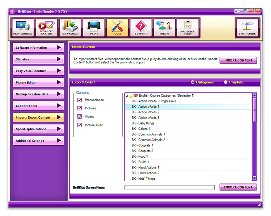
Task: Select BK English Course Categories (Semester 1)
Action: (188, 95)
